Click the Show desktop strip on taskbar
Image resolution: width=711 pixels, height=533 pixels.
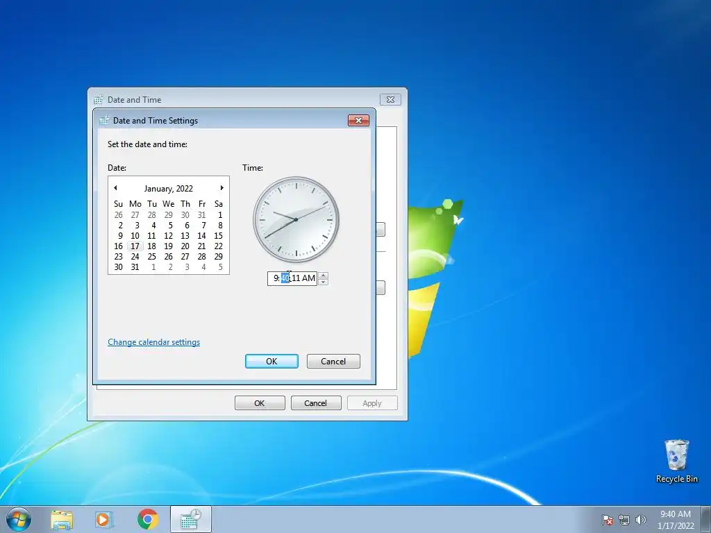(x=706, y=519)
